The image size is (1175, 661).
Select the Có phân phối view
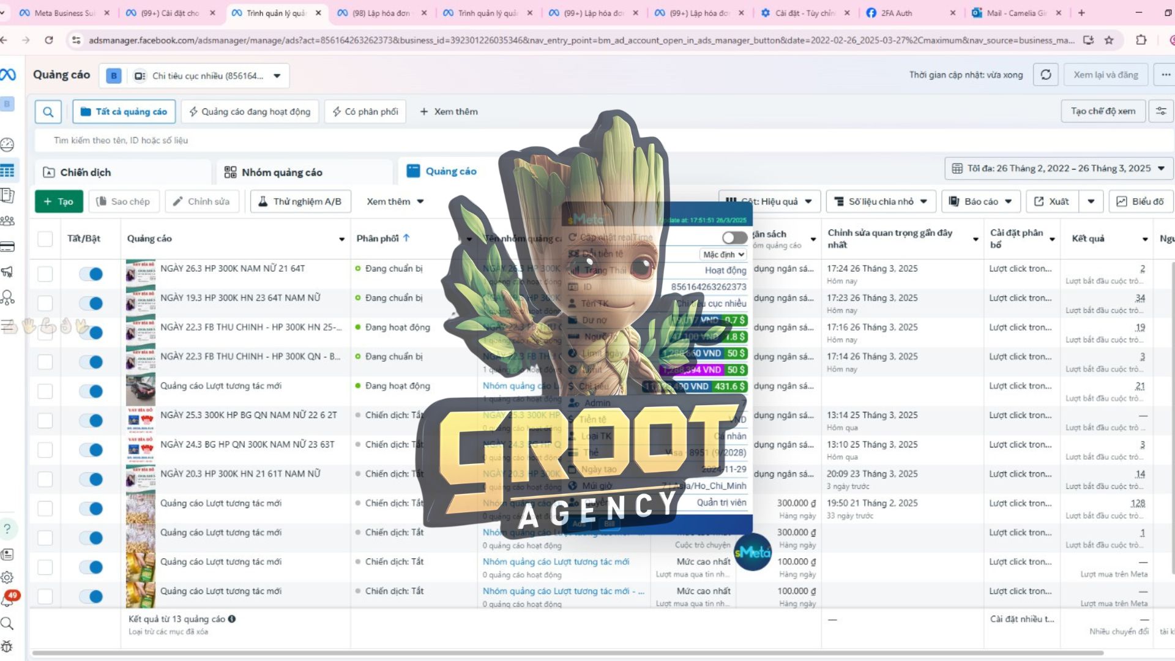tap(365, 111)
